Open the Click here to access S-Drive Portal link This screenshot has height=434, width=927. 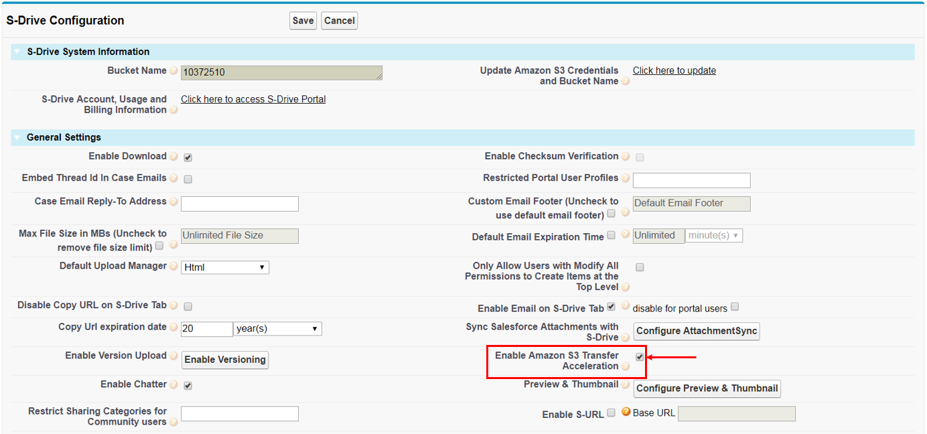coord(253,99)
